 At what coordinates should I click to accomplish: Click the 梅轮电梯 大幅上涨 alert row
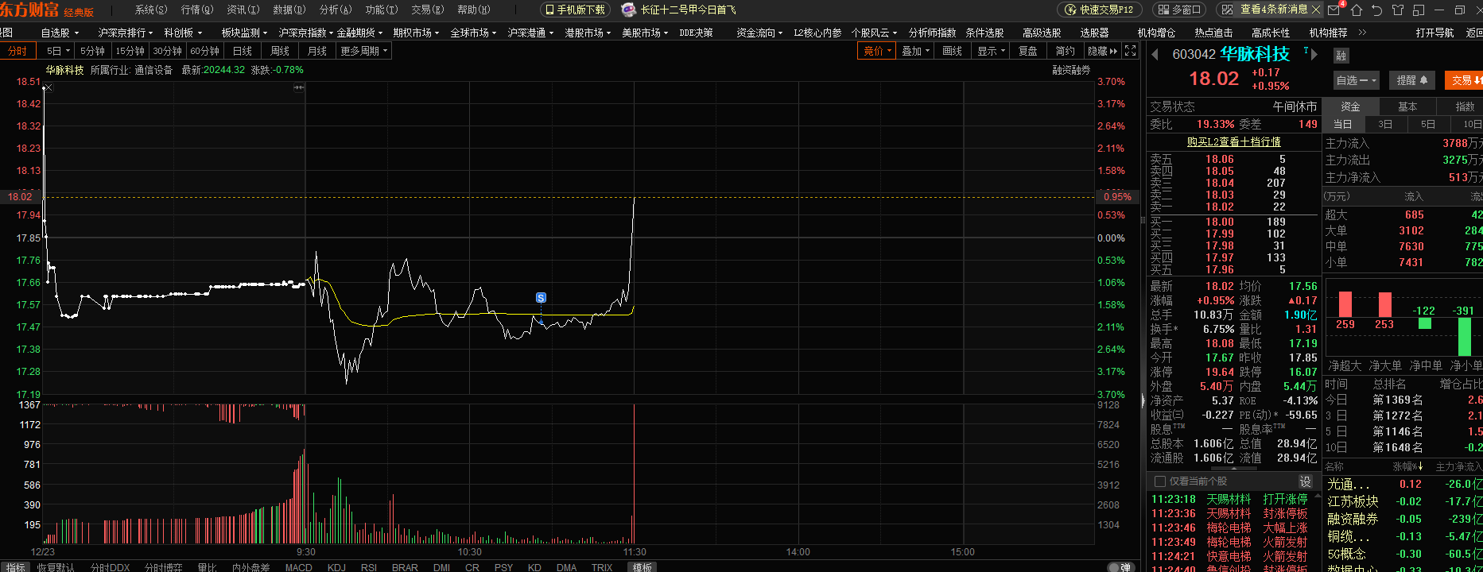[x=1229, y=528]
